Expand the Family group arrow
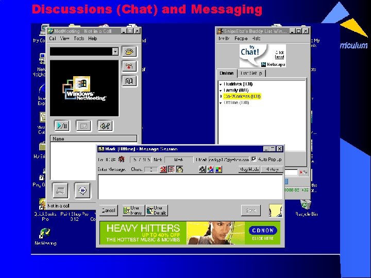Viewport: 371px width, 278px height. [221, 90]
